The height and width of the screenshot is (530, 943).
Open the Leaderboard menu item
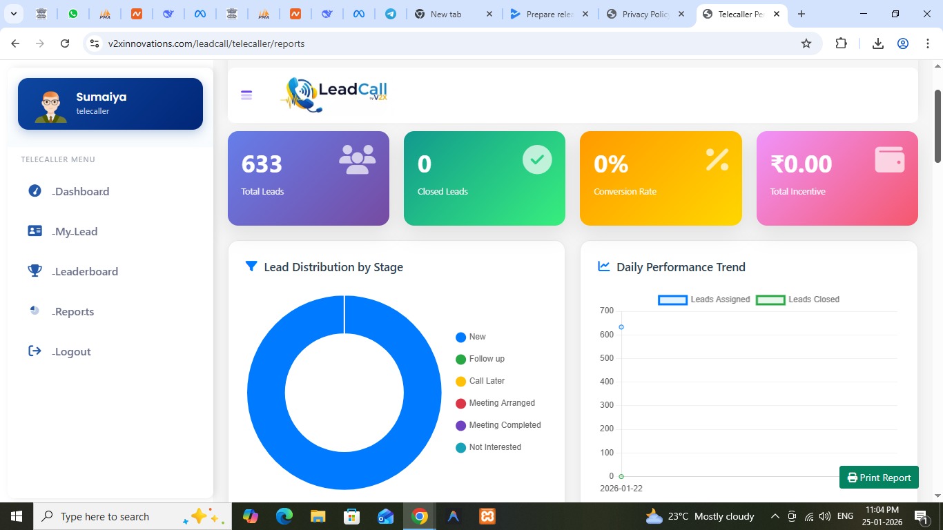point(86,271)
